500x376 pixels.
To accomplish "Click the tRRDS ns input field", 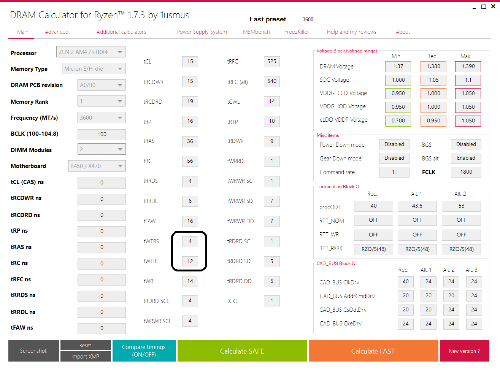I will click(x=102, y=296).
